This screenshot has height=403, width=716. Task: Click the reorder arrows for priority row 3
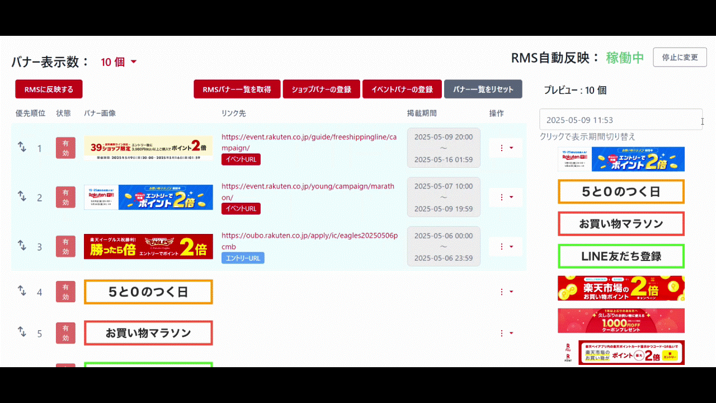22,246
